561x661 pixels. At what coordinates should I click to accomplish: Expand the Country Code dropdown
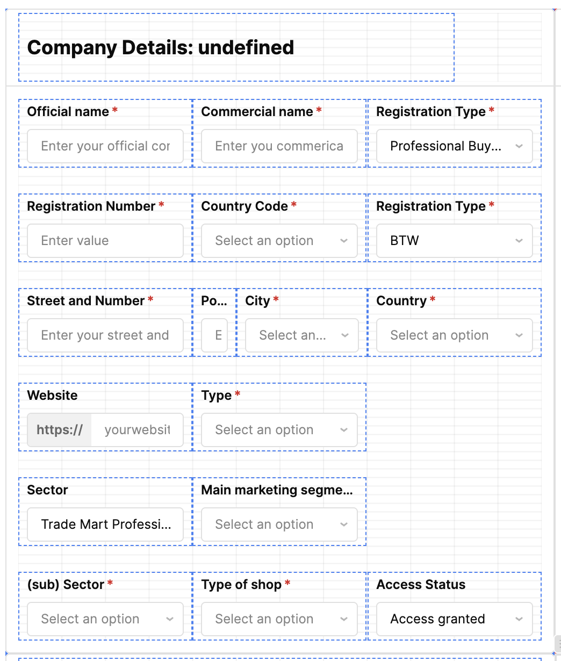[x=279, y=241]
